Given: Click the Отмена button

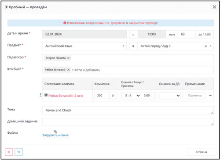Looking at the screenshot, I should tap(202, 152).
